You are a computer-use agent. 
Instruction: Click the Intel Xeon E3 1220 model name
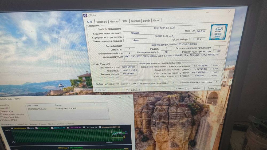pos(164,27)
